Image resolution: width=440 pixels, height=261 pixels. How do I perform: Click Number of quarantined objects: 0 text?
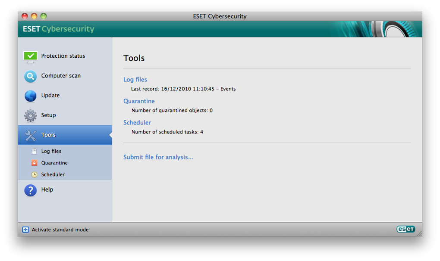172,110
